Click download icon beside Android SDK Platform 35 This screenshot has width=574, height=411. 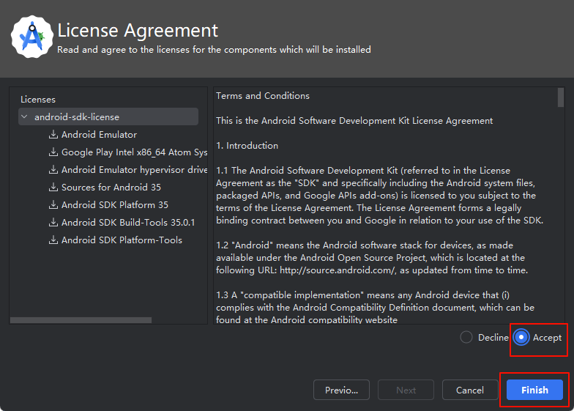[x=53, y=205]
